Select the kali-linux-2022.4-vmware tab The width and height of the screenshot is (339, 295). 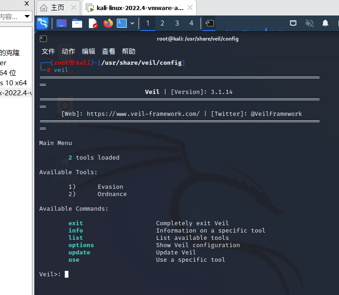(x=140, y=8)
